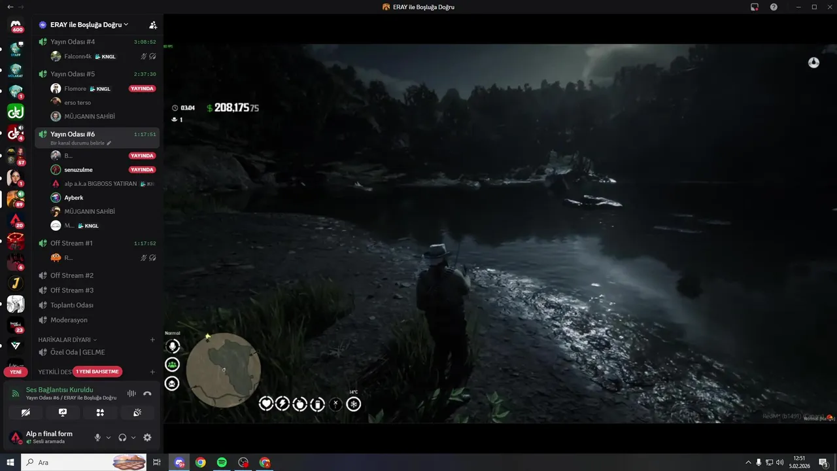Open the STAFF server icon

click(x=16, y=50)
